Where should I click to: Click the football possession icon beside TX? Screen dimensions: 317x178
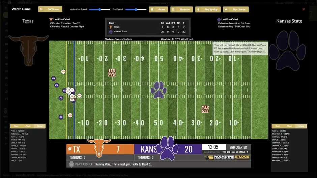coord(70,149)
